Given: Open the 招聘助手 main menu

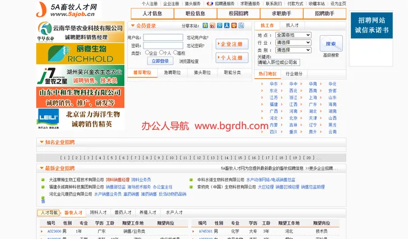Looking at the screenshot, I should pos(325,14).
